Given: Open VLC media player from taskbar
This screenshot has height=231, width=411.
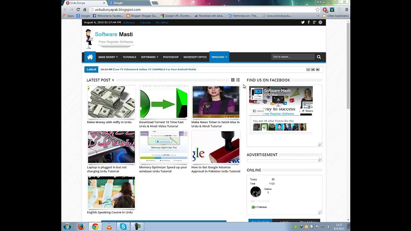Looking at the screenshot, I should click(109, 227).
